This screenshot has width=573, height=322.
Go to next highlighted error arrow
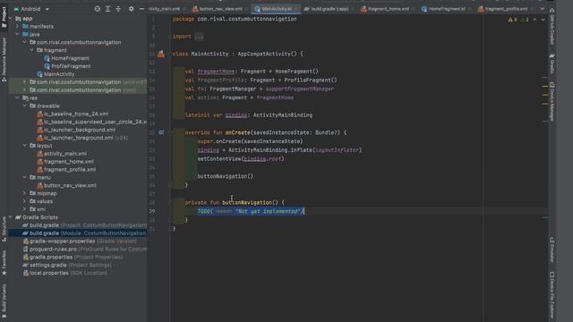coord(543,20)
